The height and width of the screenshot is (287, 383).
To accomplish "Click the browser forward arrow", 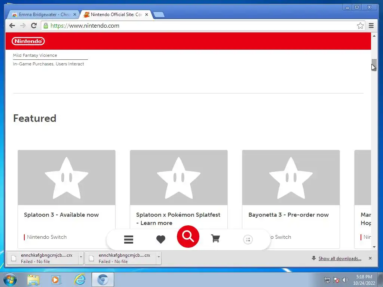I will point(23,26).
